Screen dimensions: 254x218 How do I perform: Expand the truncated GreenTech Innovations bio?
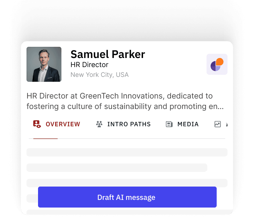click(x=125, y=101)
